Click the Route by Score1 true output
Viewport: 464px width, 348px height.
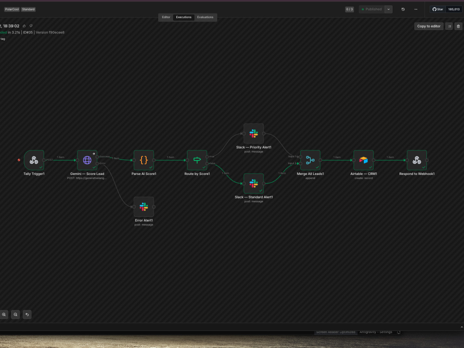pos(207,156)
